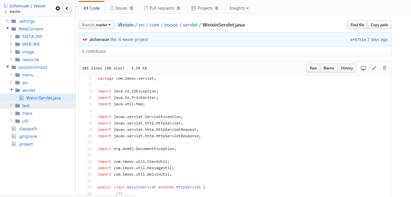
Task: Click the .settings folder icon
Action: coord(14,21)
